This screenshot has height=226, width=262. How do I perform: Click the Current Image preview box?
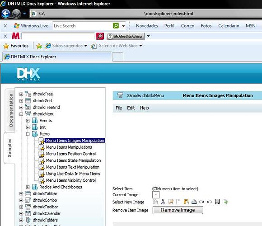156,195
